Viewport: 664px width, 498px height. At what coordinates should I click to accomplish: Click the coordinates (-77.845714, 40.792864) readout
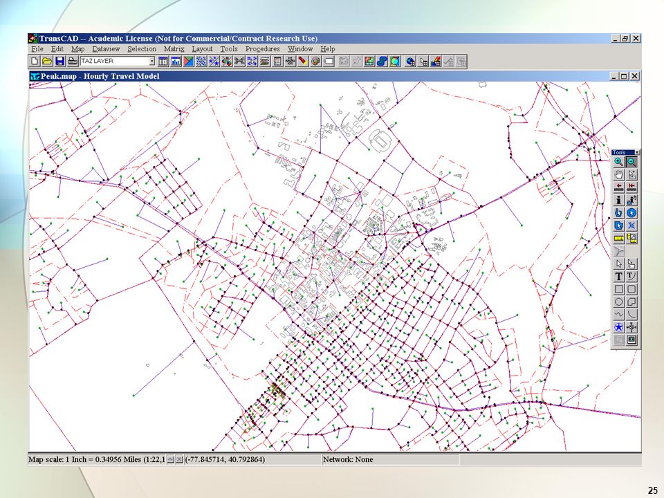pyautogui.click(x=225, y=459)
